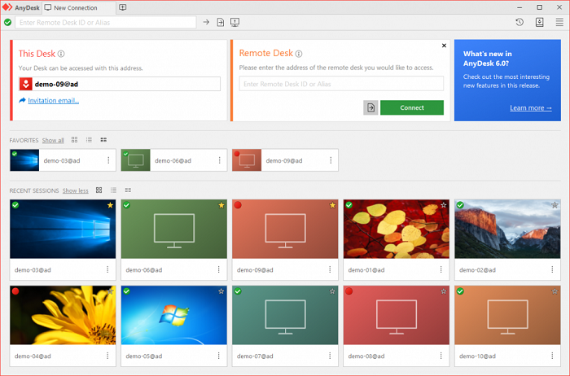The height and width of the screenshot is (376, 570).
Task: Click Show less in Recent Sessions
Action: pos(75,190)
